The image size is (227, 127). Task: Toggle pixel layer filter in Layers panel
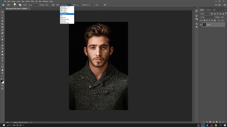point(212,14)
